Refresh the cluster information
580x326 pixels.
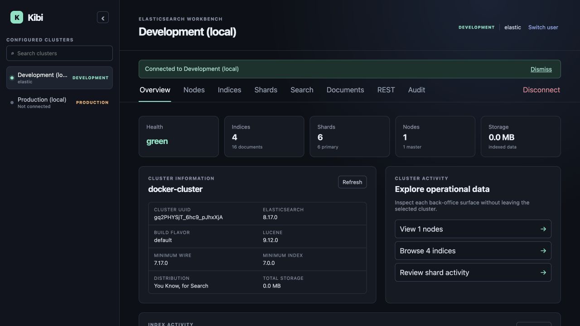point(352,182)
